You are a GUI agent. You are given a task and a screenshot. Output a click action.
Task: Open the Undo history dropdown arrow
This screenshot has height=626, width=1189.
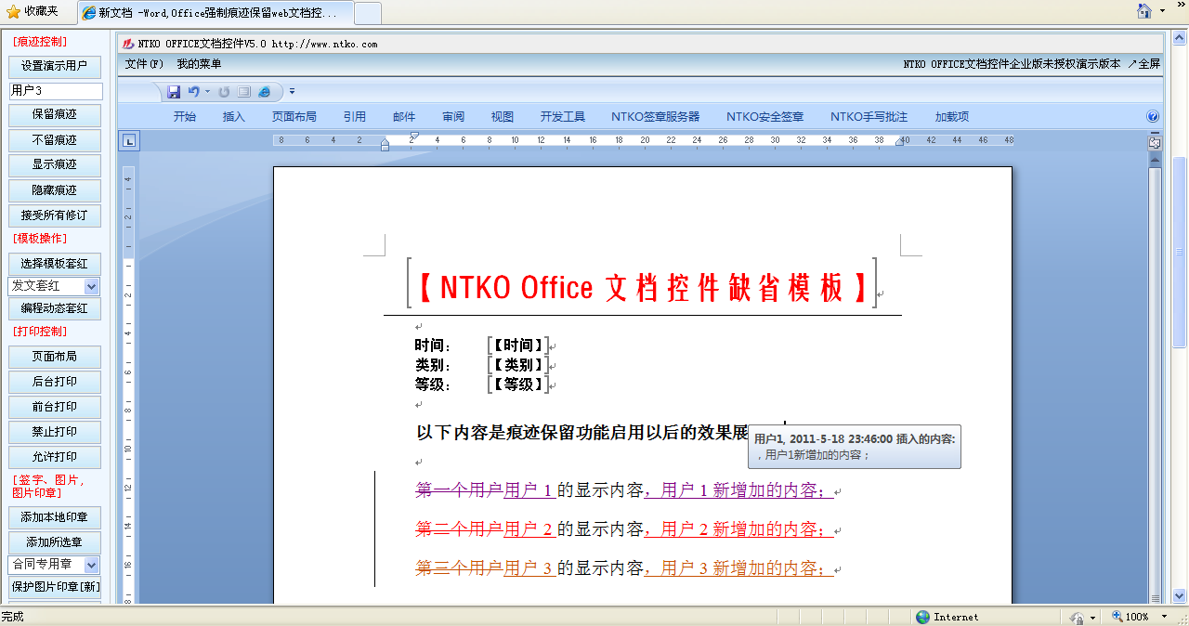coord(207,92)
